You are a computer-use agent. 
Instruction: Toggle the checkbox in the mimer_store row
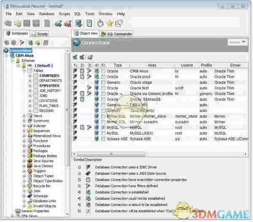click(x=103, y=116)
